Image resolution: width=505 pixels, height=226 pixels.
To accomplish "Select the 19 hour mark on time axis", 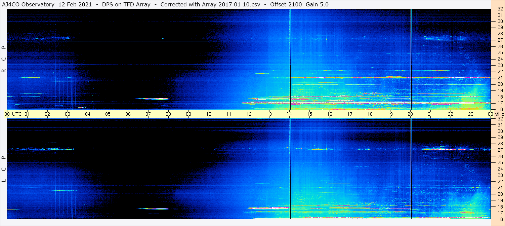I will point(390,114).
